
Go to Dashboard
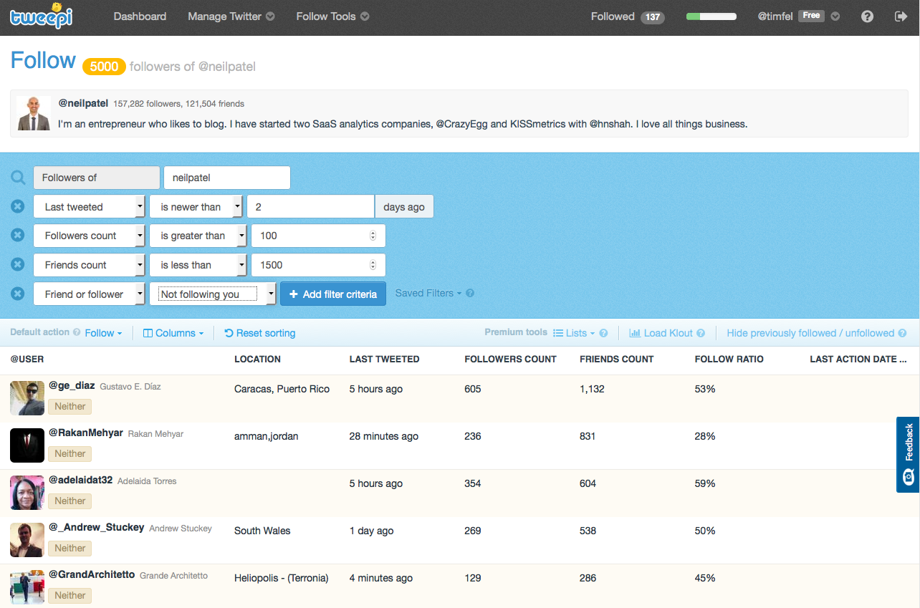140,16
